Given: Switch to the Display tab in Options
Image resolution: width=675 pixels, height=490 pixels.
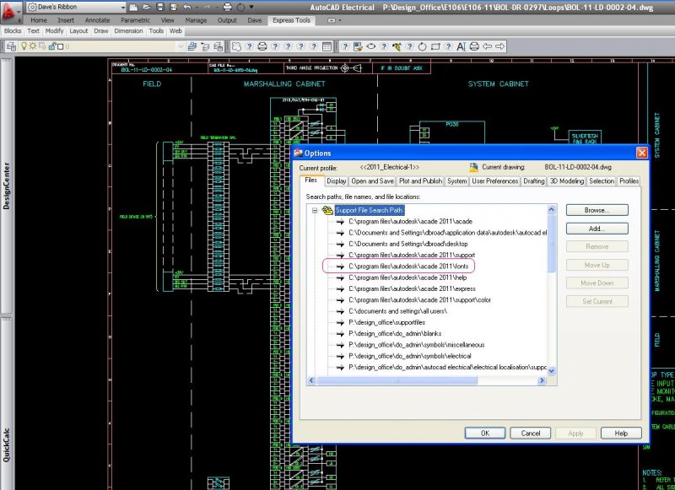Looking at the screenshot, I should tap(337, 181).
